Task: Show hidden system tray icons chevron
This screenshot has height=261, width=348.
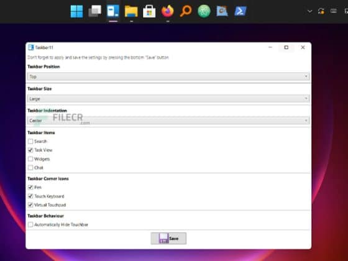Action: 310,11
